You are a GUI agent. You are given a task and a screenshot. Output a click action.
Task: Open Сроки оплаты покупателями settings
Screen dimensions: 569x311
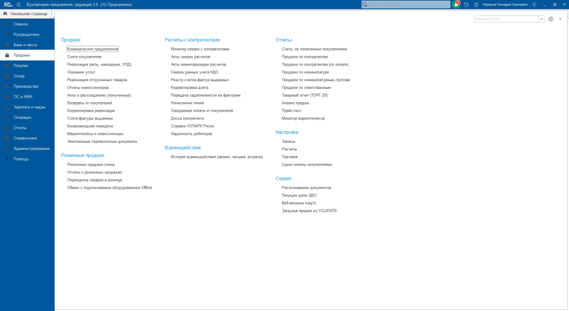pos(307,164)
